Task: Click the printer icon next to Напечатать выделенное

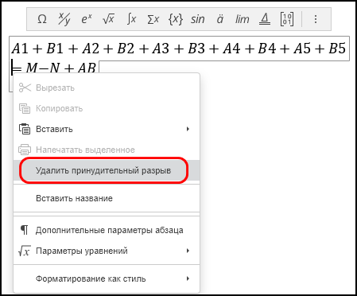Action: [25, 150]
